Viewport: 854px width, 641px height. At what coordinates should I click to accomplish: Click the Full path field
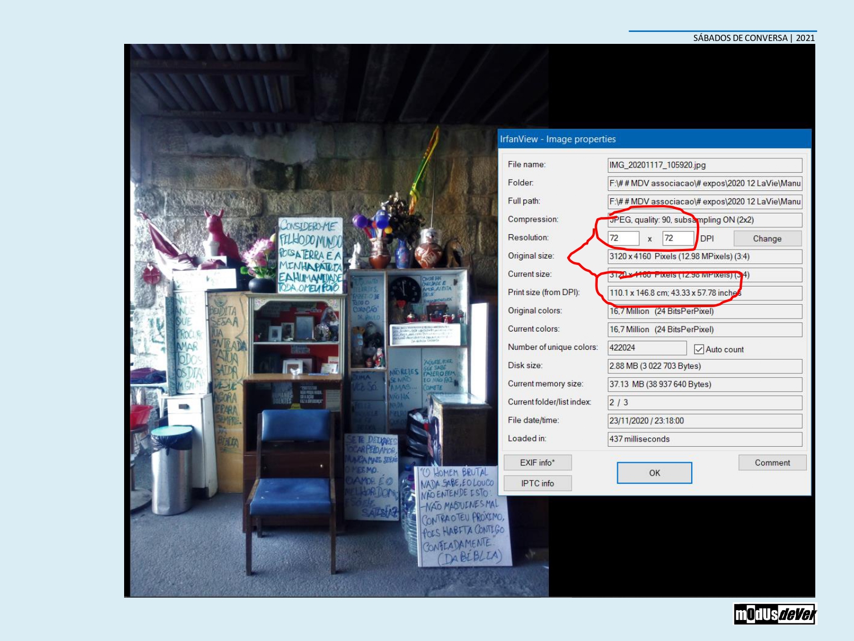[x=704, y=202]
